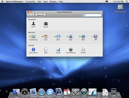The height and width of the screenshot is (98, 129).
Task: Open the Users preference pane
Action: coord(33,25)
